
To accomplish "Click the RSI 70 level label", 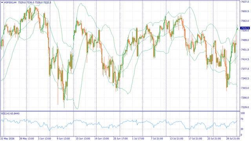I will 242,119.
